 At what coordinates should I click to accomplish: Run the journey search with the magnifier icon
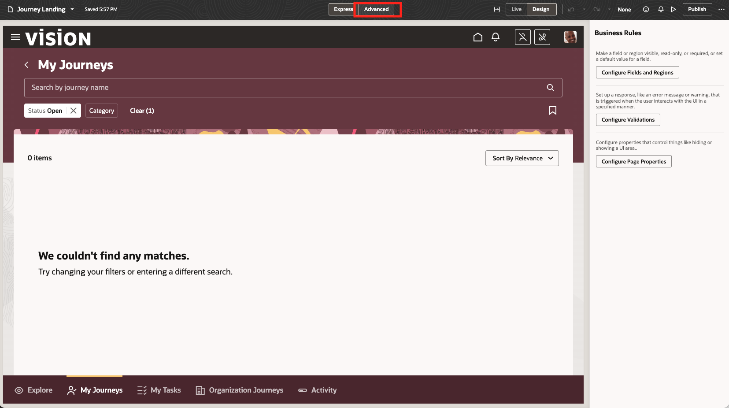(x=550, y=87)
